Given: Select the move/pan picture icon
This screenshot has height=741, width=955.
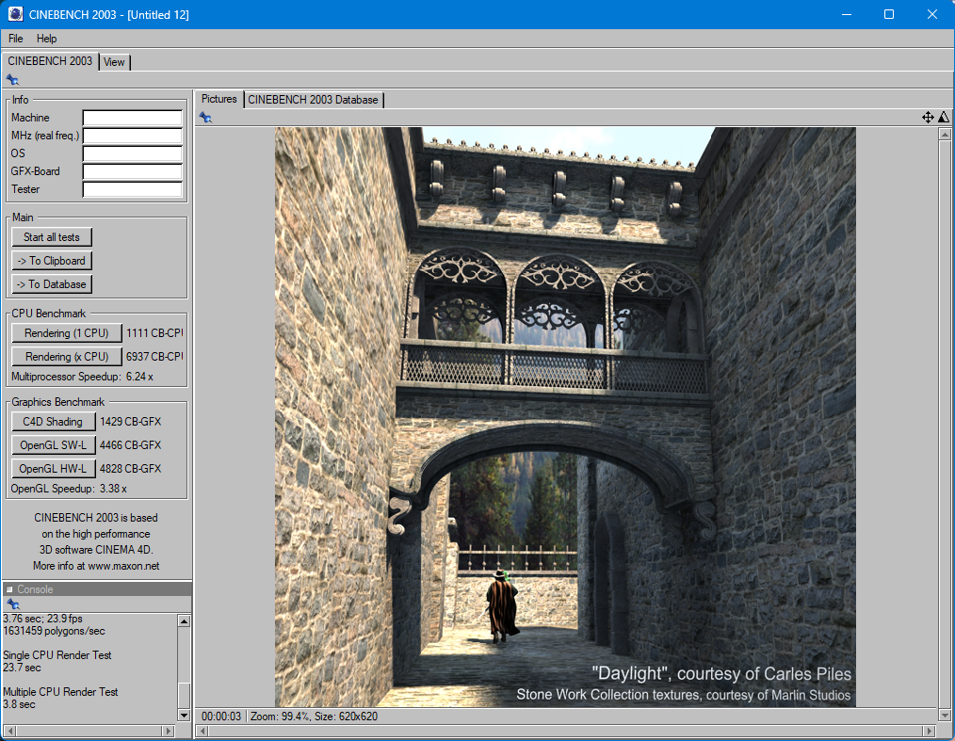Looking at the screenshot, I should pos(928,118).
